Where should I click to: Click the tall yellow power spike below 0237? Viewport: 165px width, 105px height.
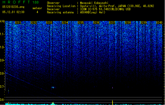pos(113,102)
